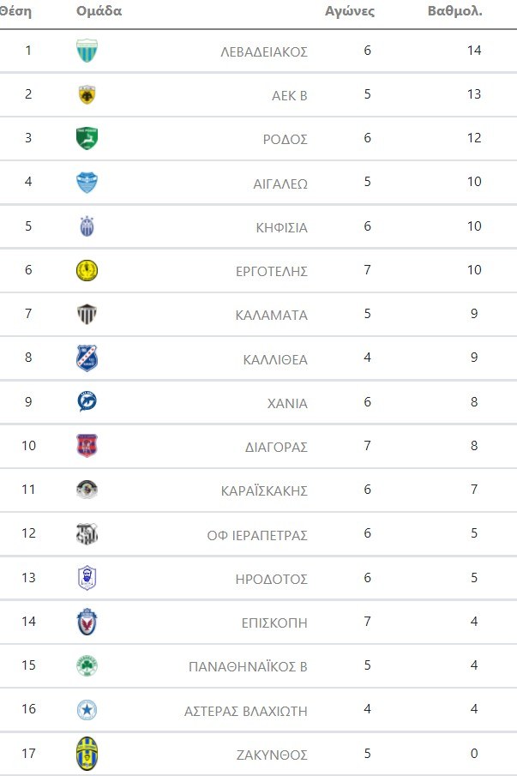The image size is (517, 776).
Task: Sort by the Ομάδα column header
Action: coord(99,12)
